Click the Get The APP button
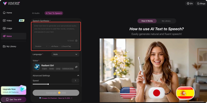The image size is (207, 103). point(13,100)
